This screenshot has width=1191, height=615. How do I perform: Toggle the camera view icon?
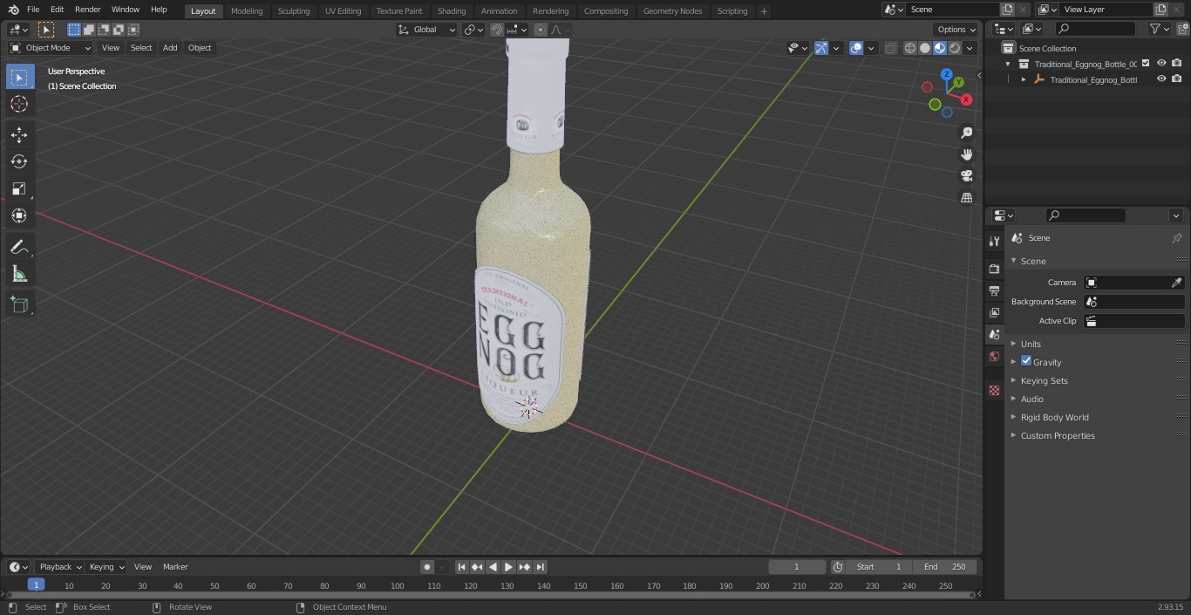click(x=966, y=175)
